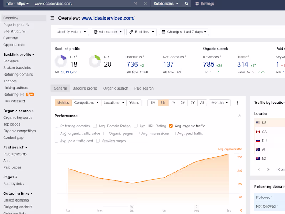Collapse the Performance section chevron
This screenshot has height=214, width=285.
click(x=240, y=116)
